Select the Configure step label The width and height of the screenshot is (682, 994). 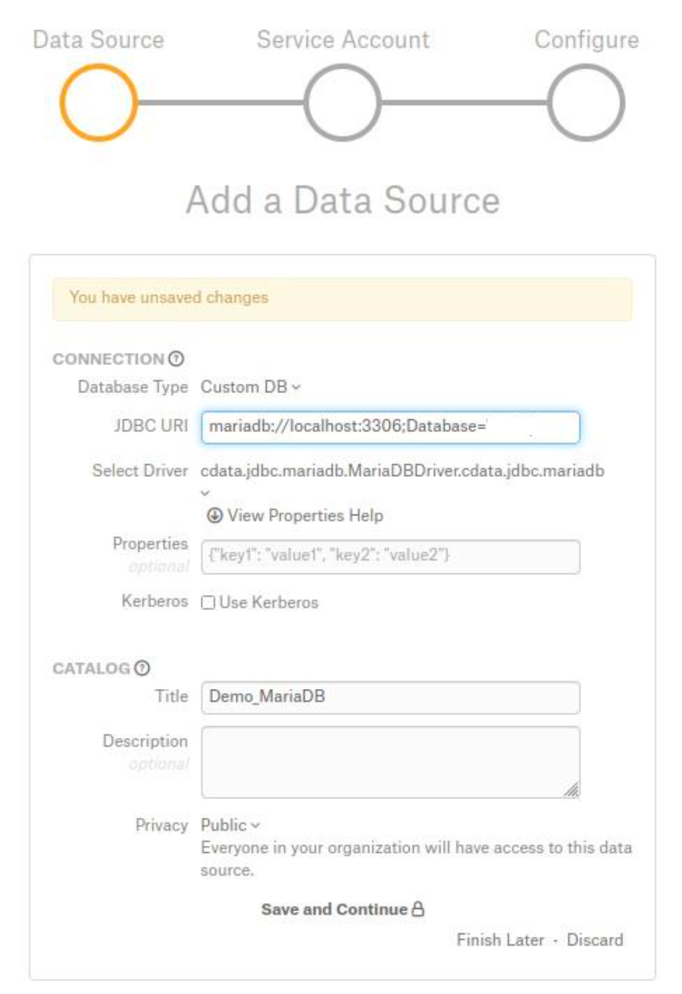[587, 40]
